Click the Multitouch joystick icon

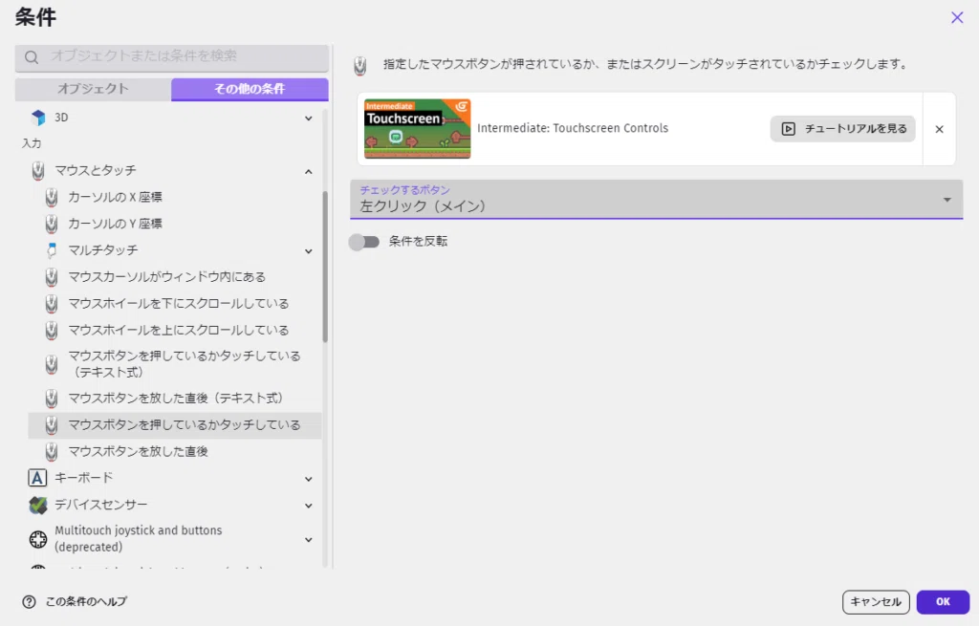click(38, 539)
